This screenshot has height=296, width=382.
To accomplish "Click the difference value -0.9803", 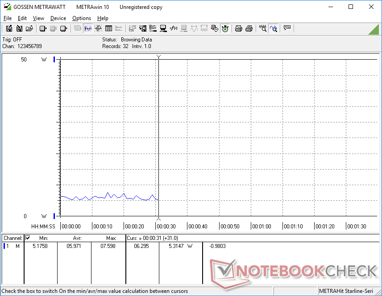I will 218,246.
